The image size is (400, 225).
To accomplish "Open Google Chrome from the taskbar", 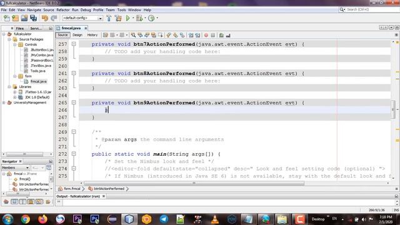I will (25, 219).
